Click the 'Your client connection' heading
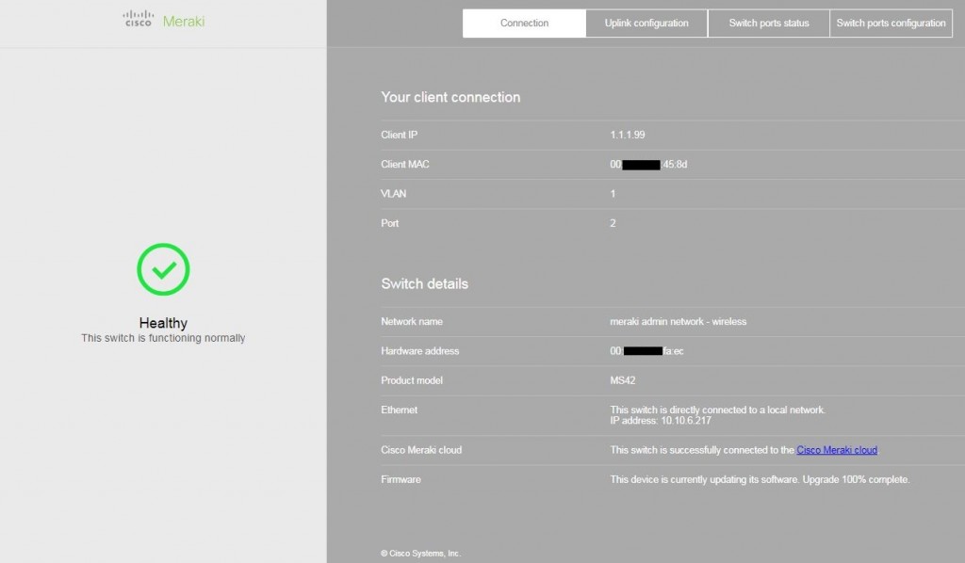The width and height of the screenshot is (965, 563). tap(450, 97)
